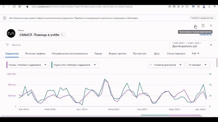The height and width of the screenshot is (122, 218).
Task: Click the СРАВНИТЬ compare link
Action: click(x=205, y=35)
